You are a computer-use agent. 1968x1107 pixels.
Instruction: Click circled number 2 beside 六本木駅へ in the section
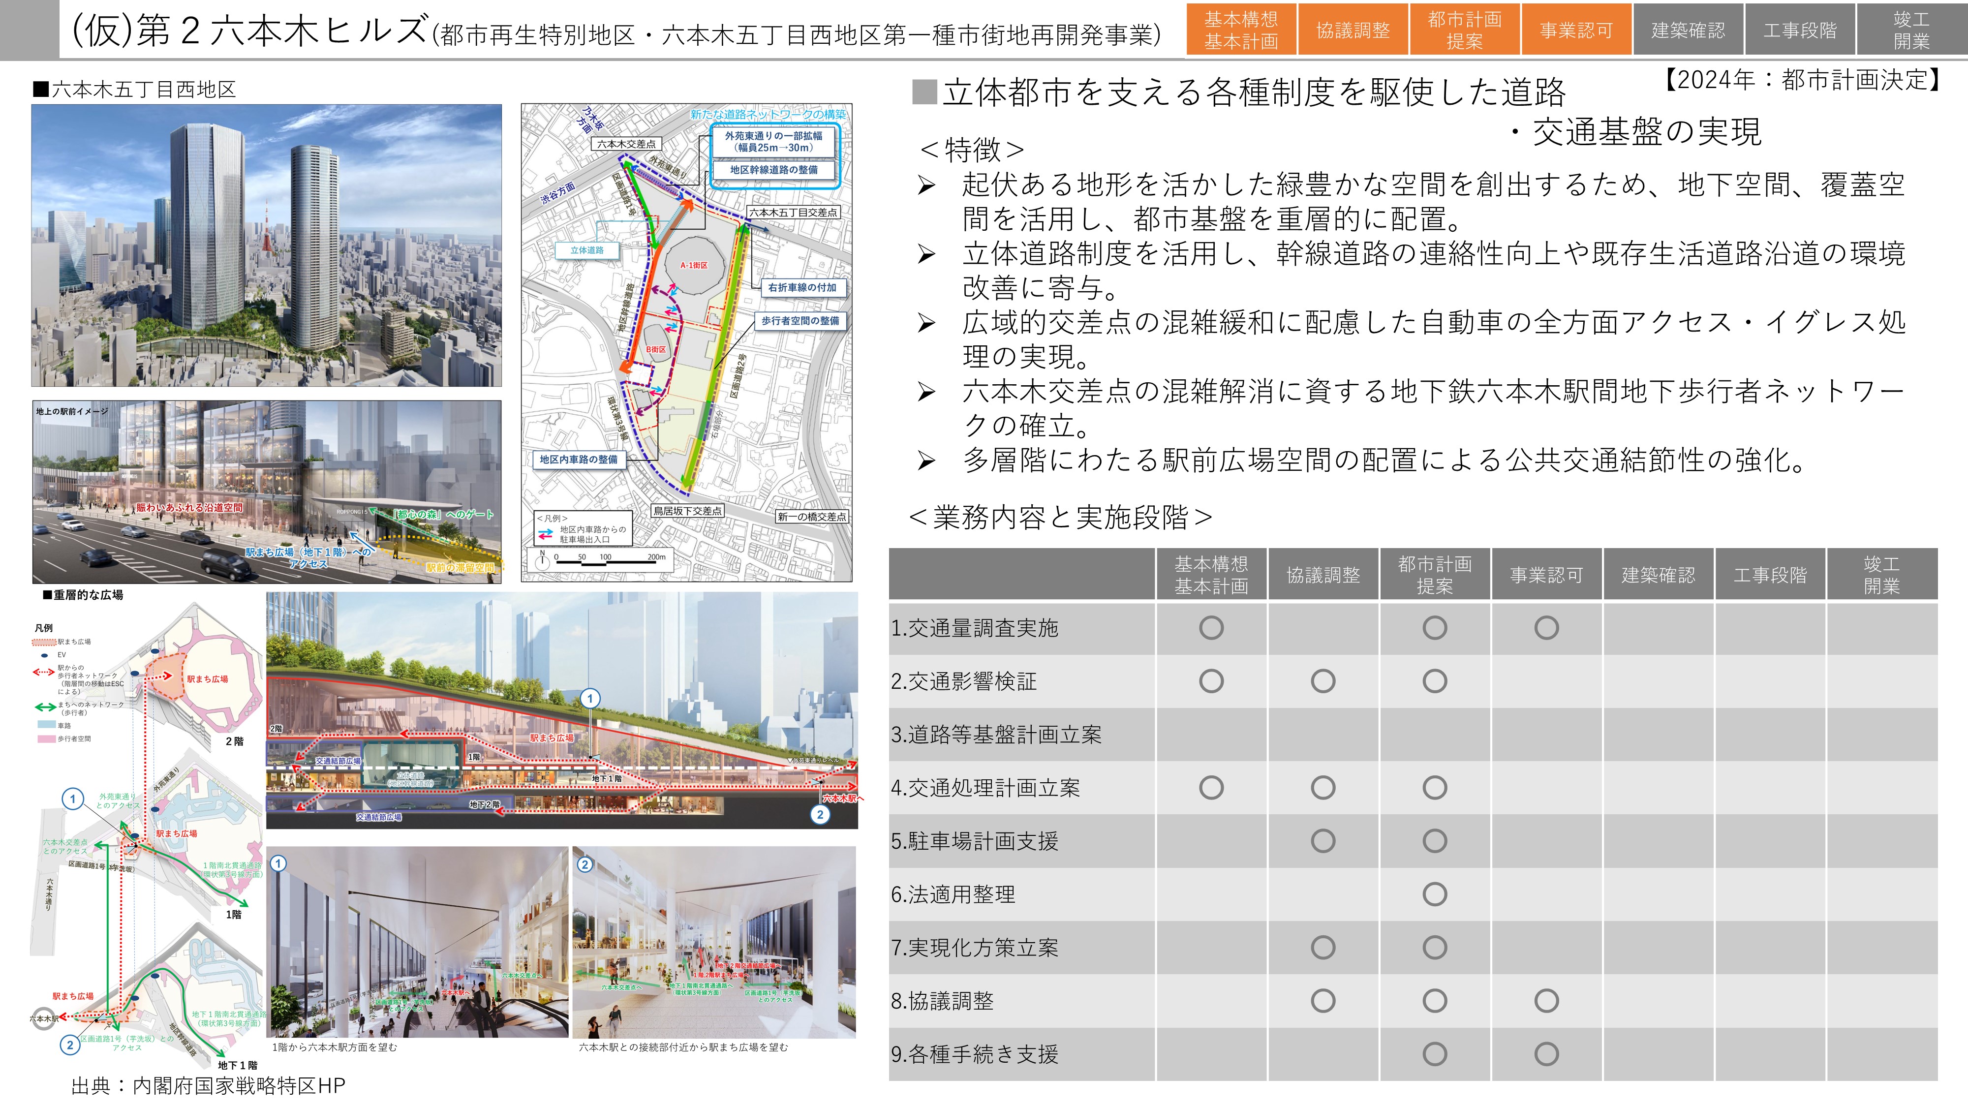[820, 814]
